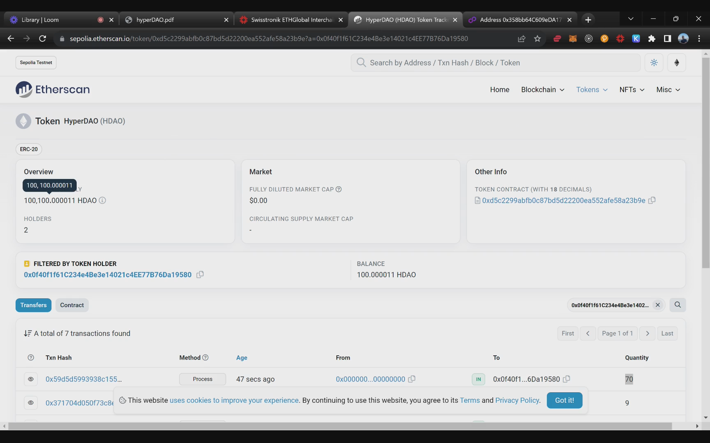Click the ERC-20 badge
Viewport: 710px width, 443px height.
pos(29,149)
